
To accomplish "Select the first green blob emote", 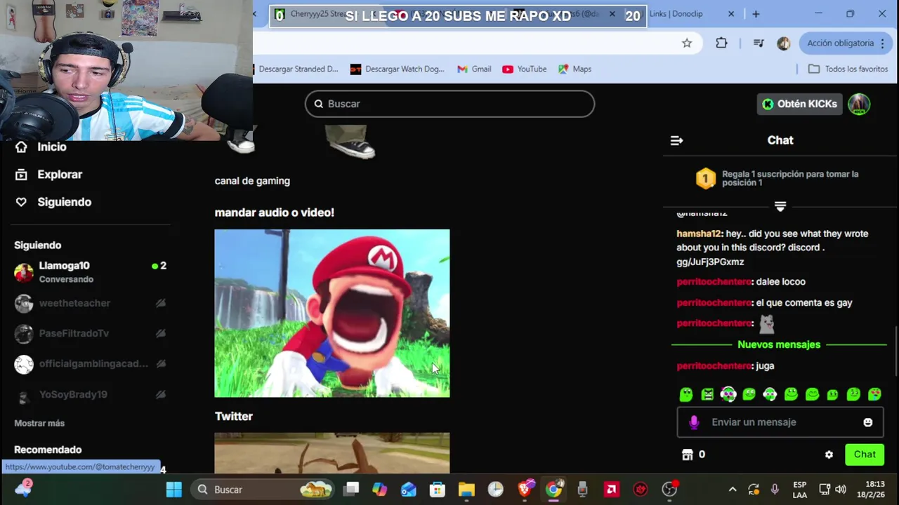I will [x=686, y=395].
